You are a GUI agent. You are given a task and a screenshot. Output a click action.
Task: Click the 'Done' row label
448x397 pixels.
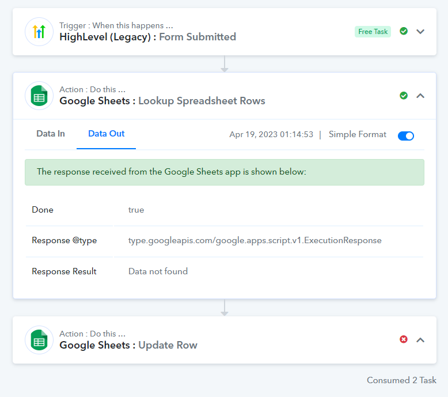43,210
